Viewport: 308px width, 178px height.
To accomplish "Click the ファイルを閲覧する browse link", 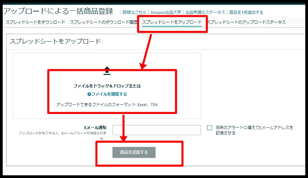I will (109, 94).
